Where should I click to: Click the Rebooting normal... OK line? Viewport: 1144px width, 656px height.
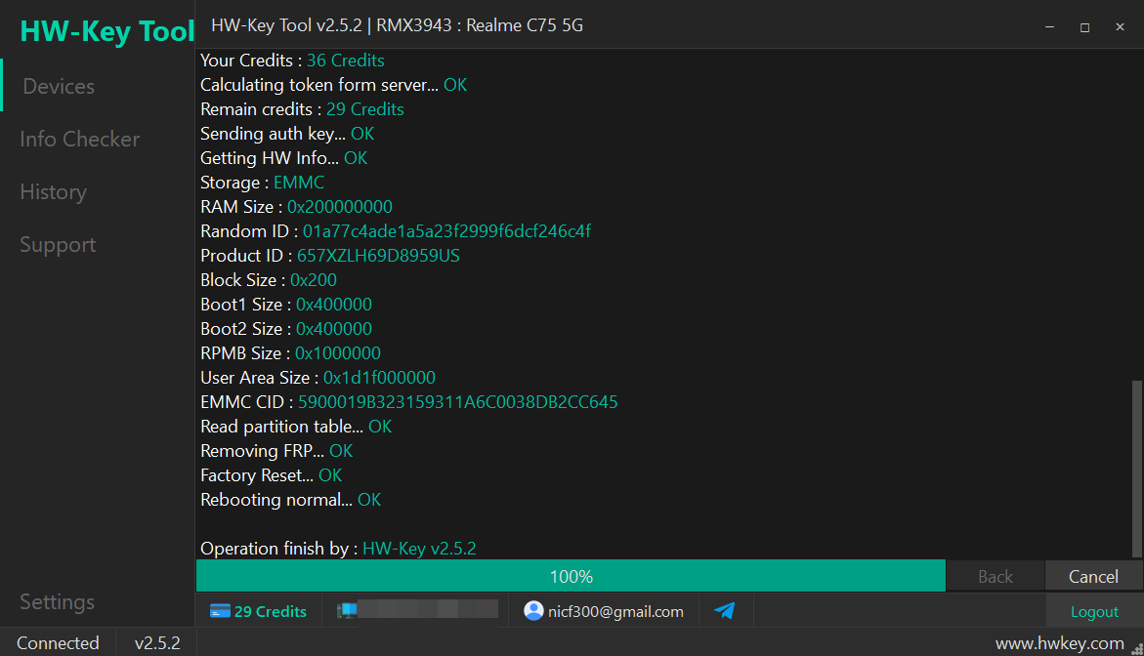[290, 500]
